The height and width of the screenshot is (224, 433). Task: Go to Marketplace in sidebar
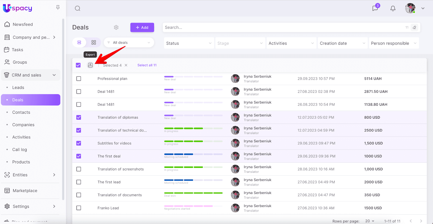click(25, 191)
